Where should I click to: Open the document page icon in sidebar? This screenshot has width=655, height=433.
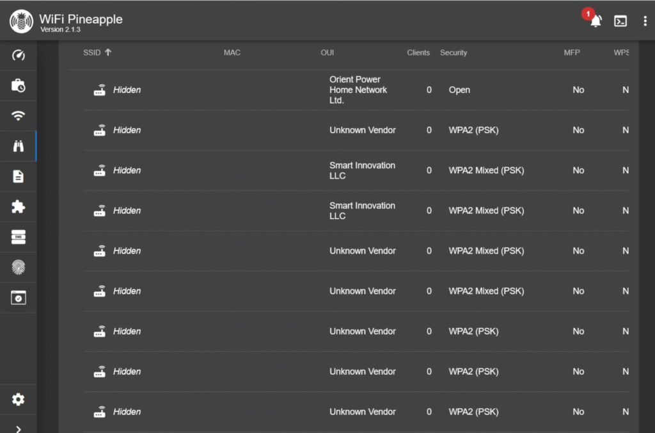tap(19, 176)
